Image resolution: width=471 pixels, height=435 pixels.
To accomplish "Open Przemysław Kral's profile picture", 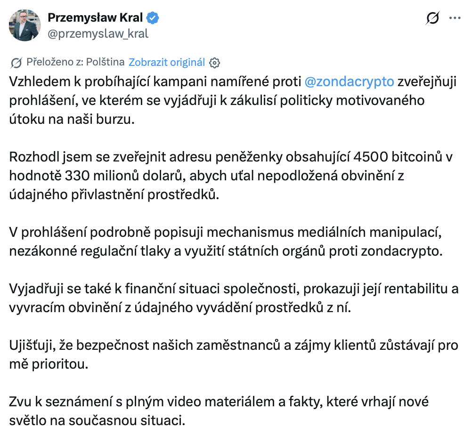I will coord(24,25).
